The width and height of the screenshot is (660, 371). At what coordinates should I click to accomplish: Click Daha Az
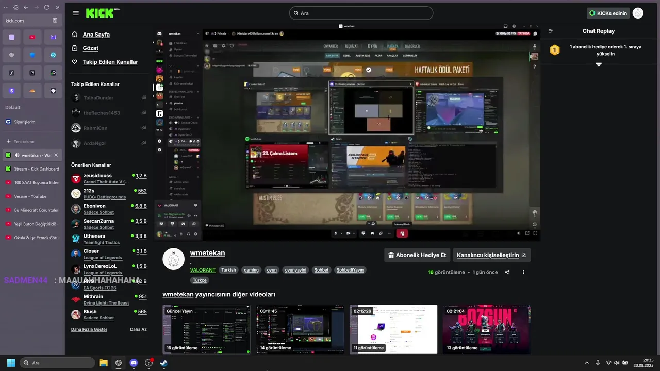click(x=138, y=329)
